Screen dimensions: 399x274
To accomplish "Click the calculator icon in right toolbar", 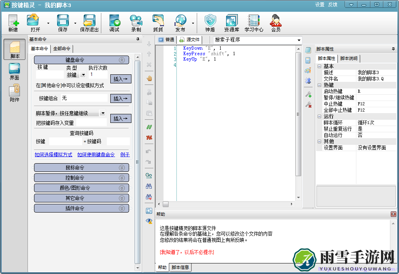I will click(308, 60).
